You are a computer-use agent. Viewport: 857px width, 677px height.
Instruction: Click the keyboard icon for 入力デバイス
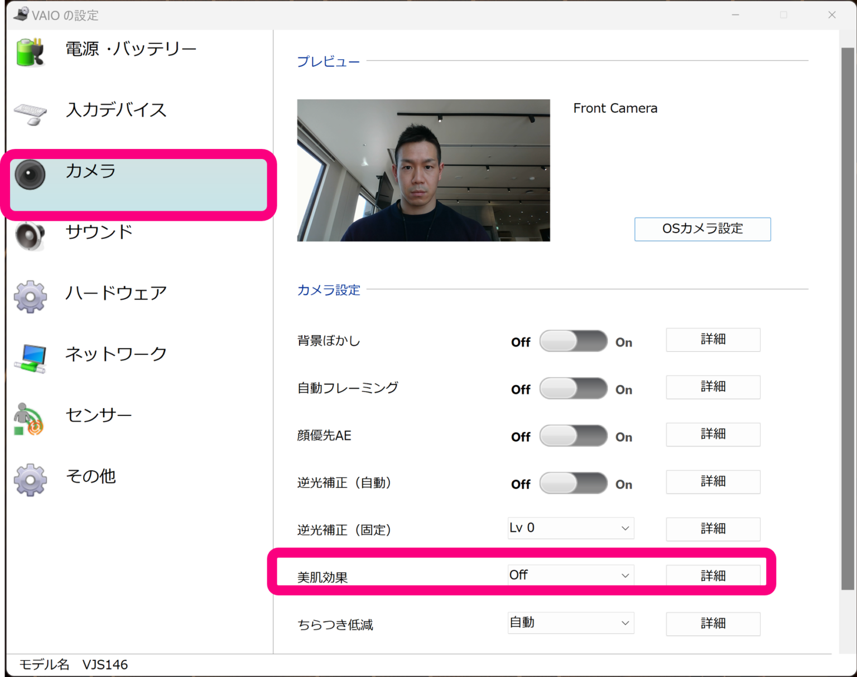coord(30,114)
